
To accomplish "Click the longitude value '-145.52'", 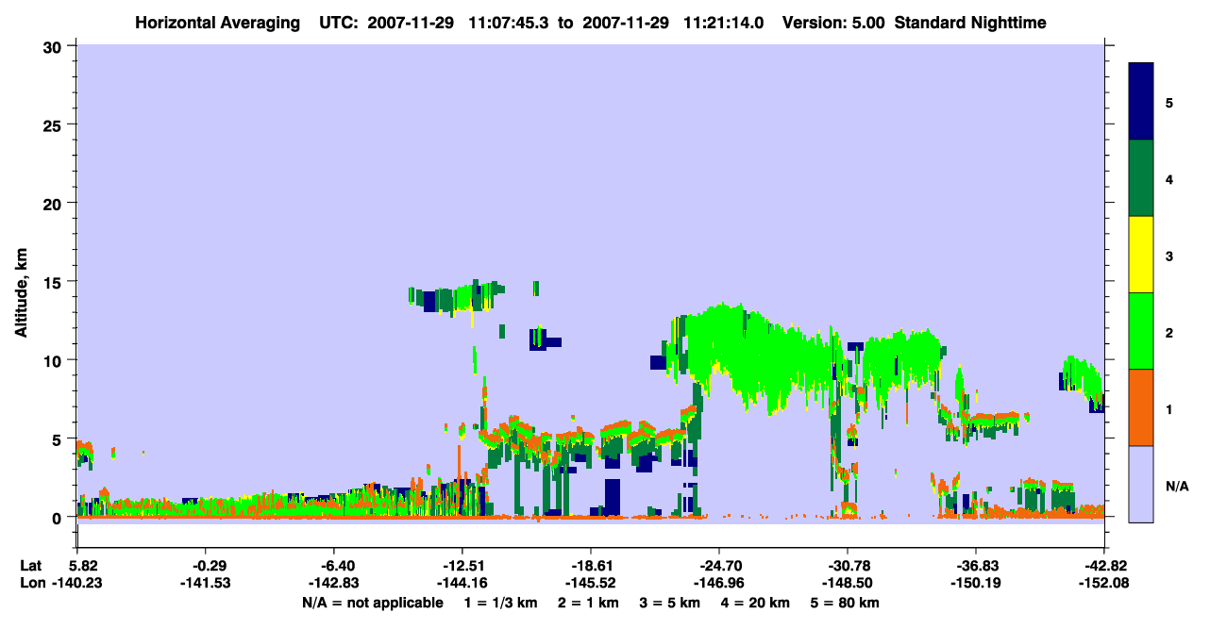I will click(x=591, y=583).
